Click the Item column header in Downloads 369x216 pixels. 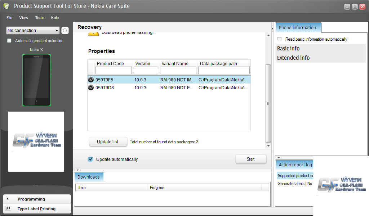[111, 187]
